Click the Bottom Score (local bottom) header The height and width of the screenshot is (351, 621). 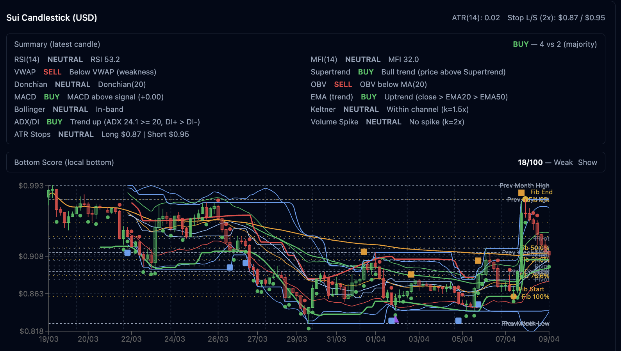(64, 162)
